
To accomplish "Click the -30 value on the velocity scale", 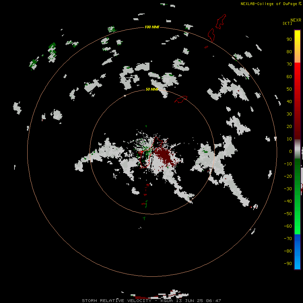I will click(x=288, y=189).
